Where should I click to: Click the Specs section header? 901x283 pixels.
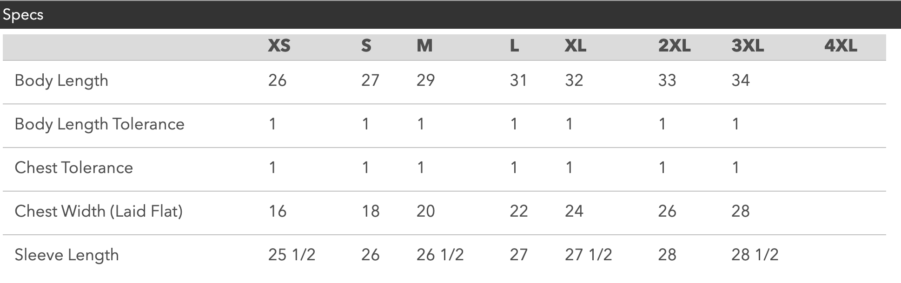[x=23, y=15]
